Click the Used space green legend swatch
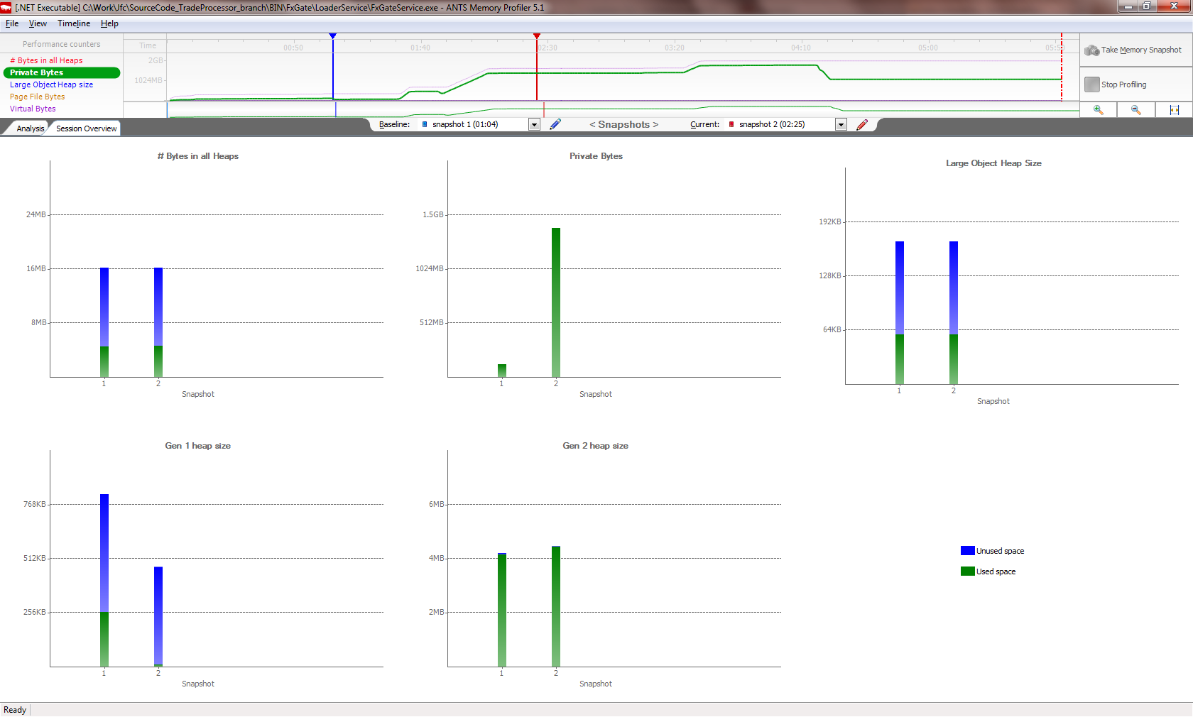 [967, 571]
